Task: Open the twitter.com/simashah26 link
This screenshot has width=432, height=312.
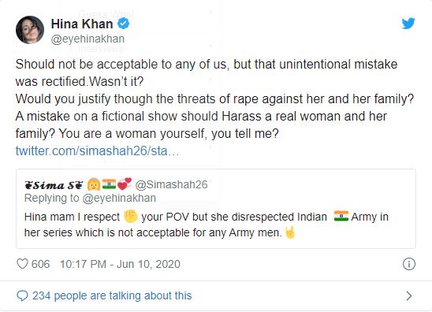Action: [97, 151]
